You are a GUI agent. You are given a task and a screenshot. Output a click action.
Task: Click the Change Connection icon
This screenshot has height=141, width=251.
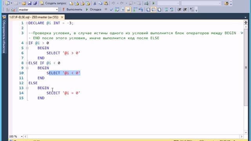point(13,10)
